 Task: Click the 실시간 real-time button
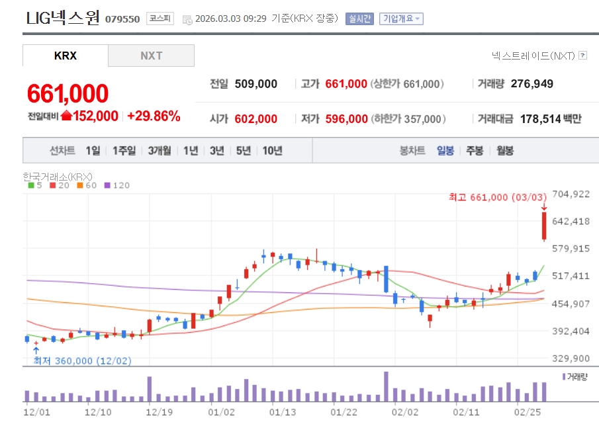point(359,19)
